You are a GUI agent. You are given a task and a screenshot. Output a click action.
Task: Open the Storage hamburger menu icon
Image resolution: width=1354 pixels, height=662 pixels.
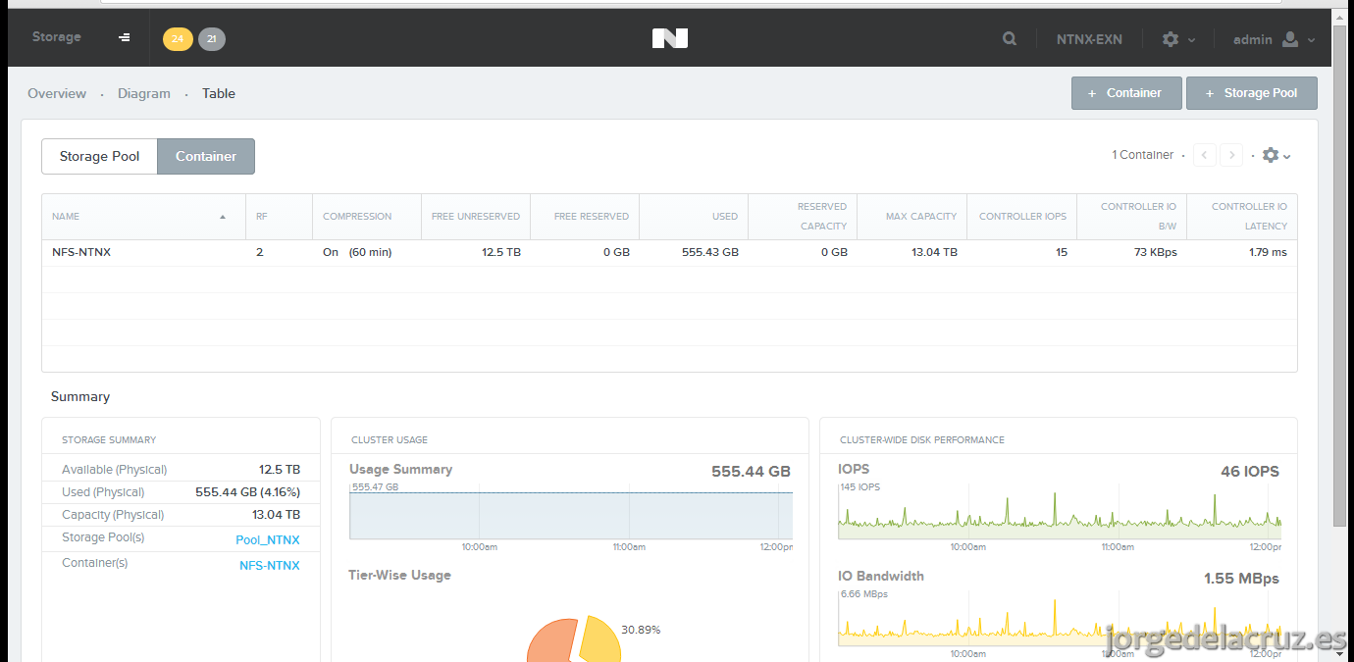(125, 37)
